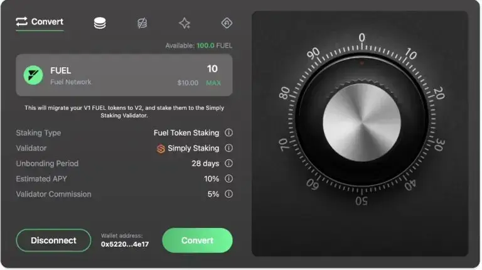
Task: Open the crossed-out coins unstake tab icon
Action: 142,23
